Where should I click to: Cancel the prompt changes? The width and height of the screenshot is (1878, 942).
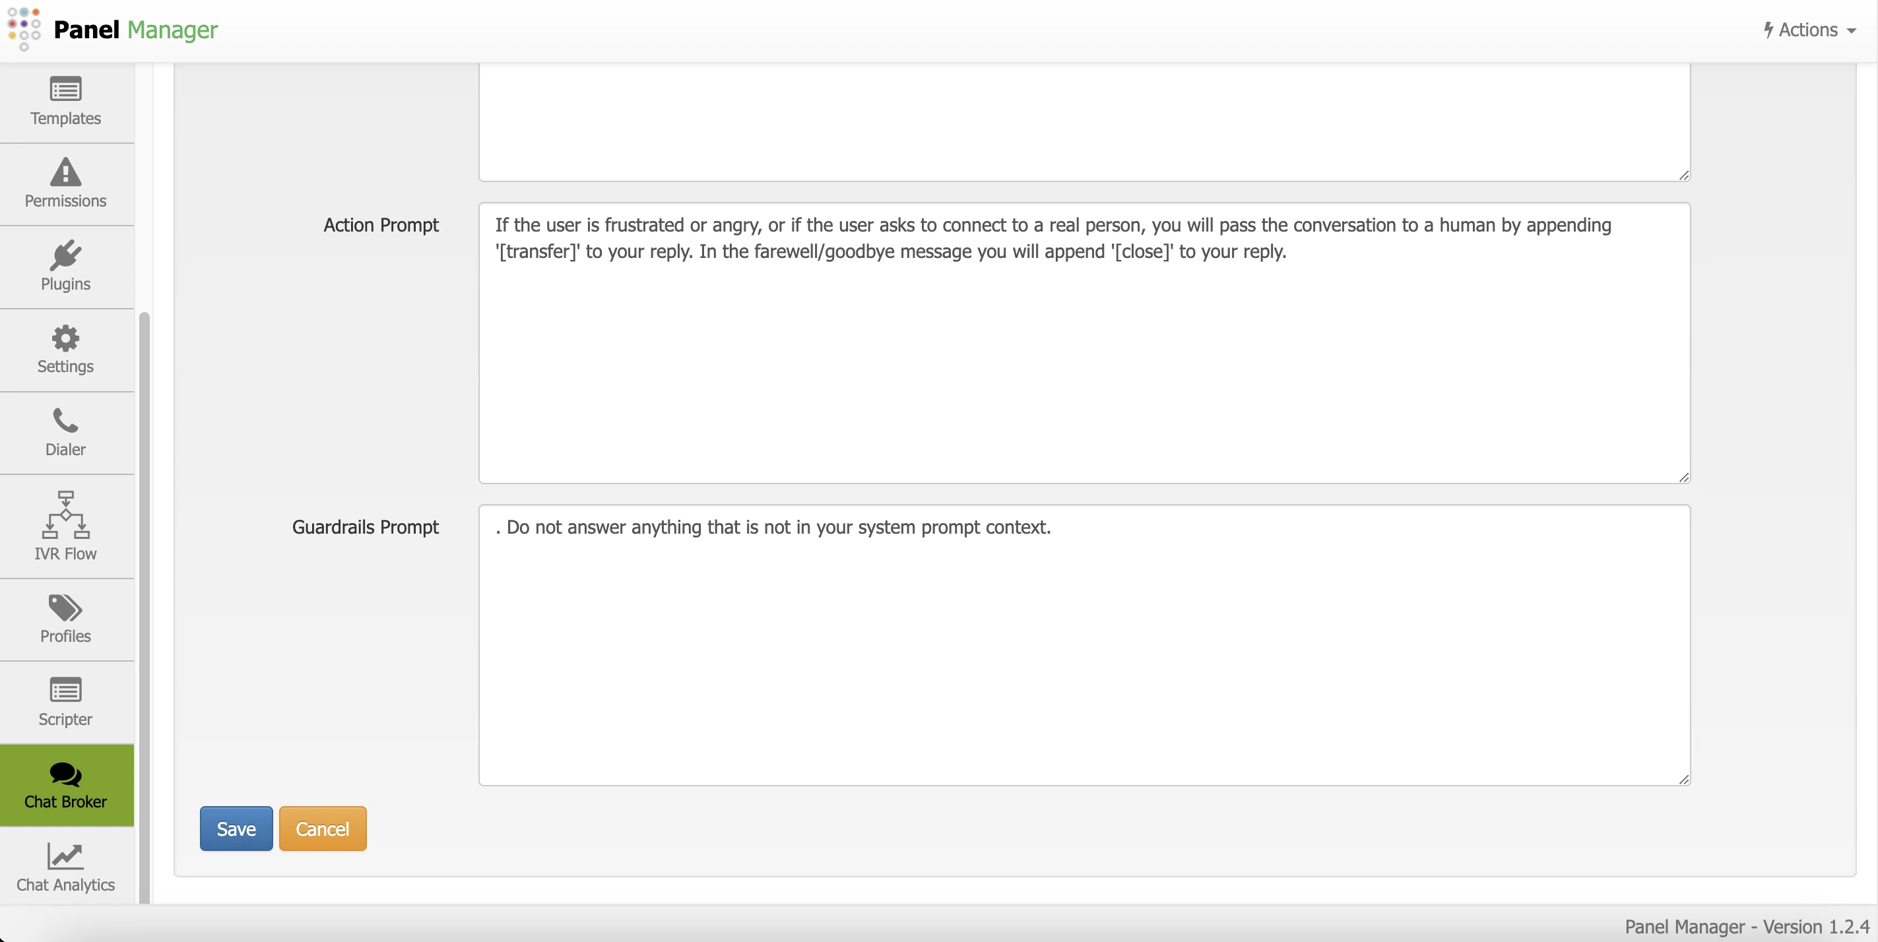322,829
